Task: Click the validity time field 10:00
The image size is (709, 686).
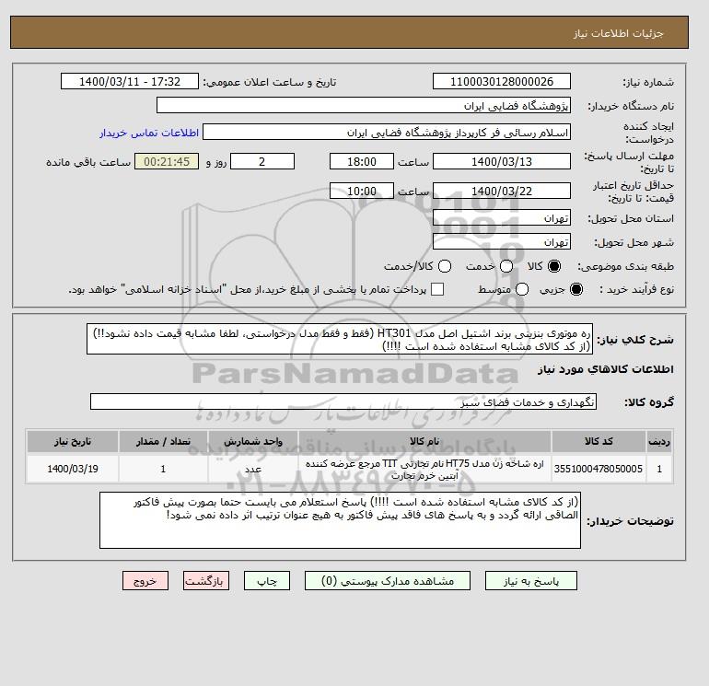Action: 362,191
